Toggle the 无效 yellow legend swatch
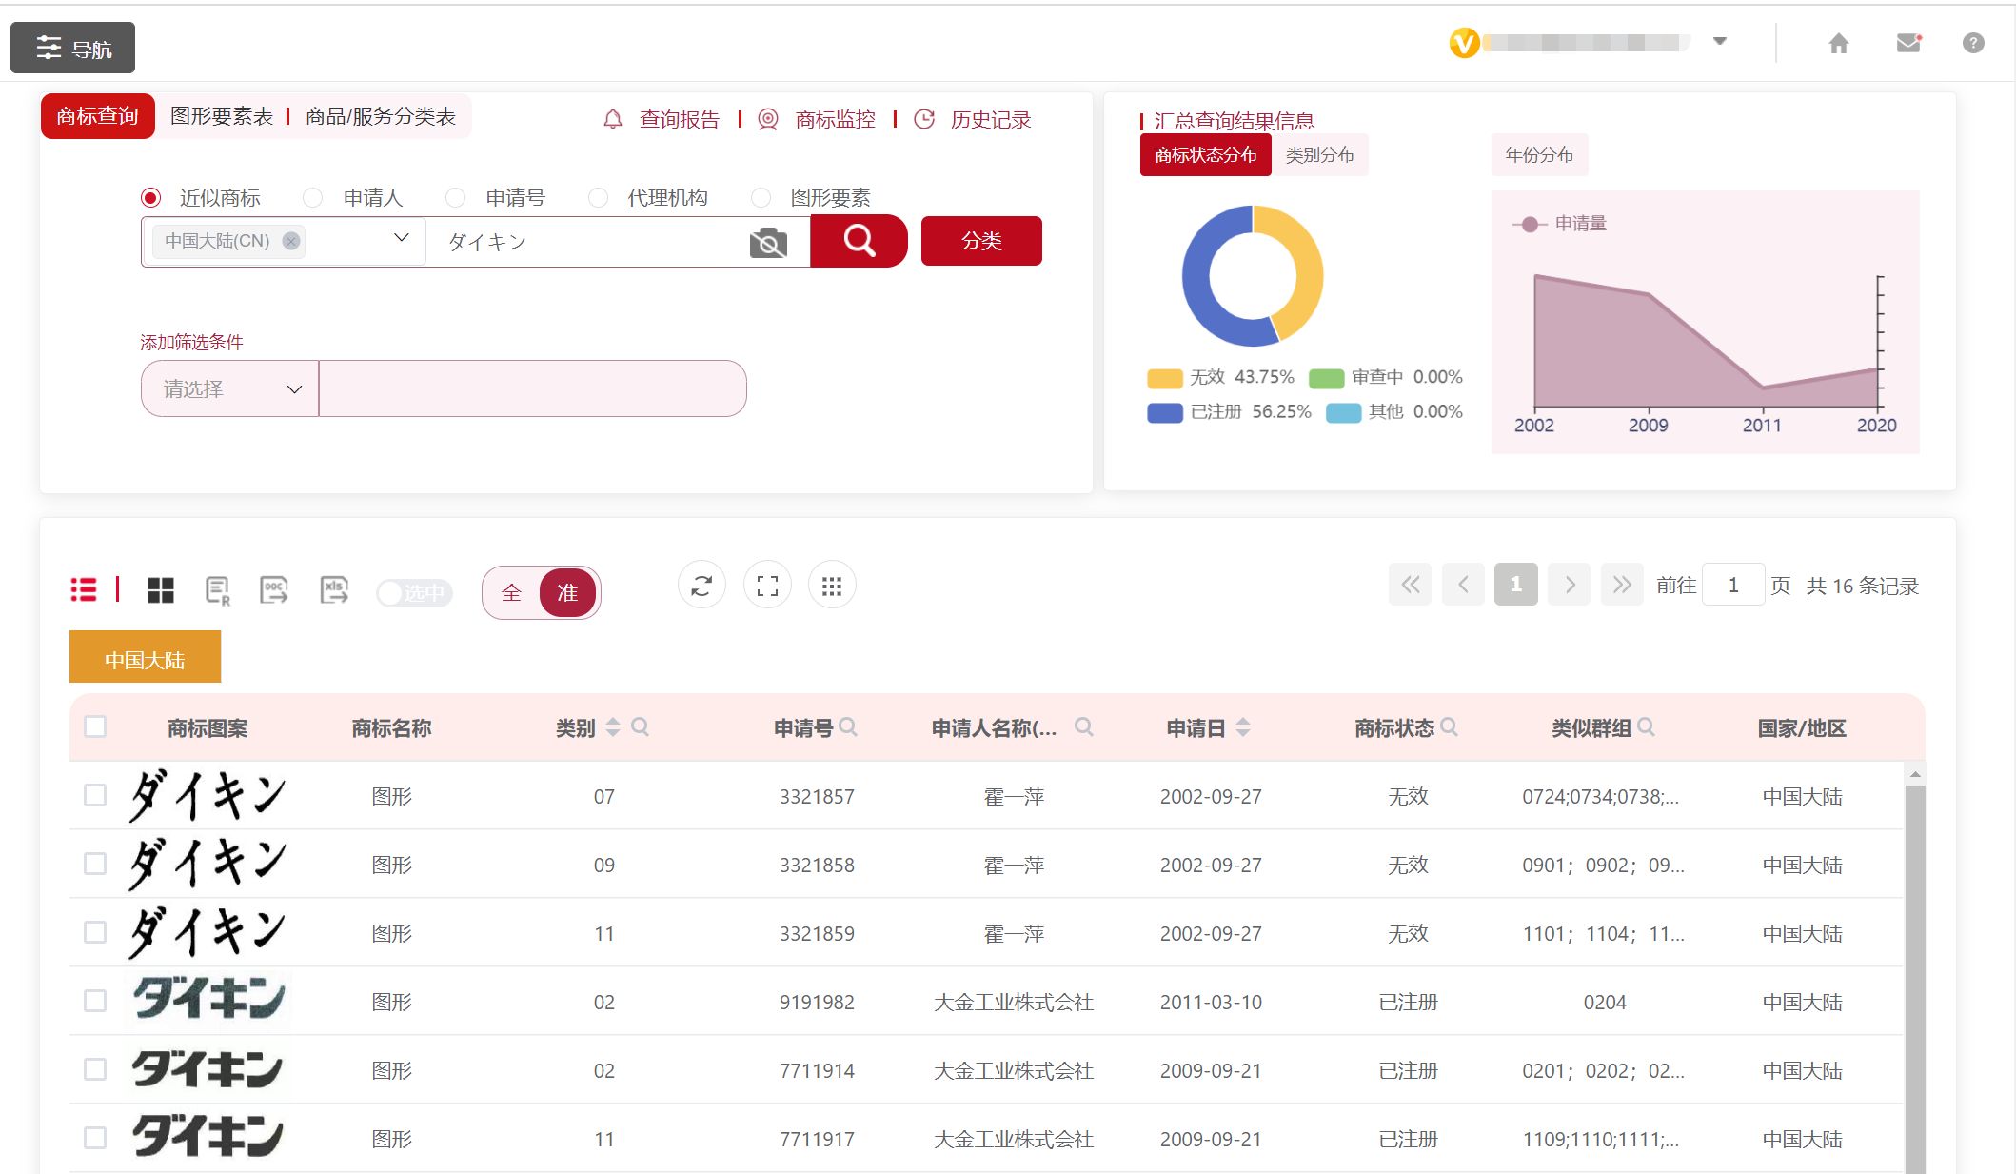The width and height of the screenshot is (2016, 1174). (1165, 378)
